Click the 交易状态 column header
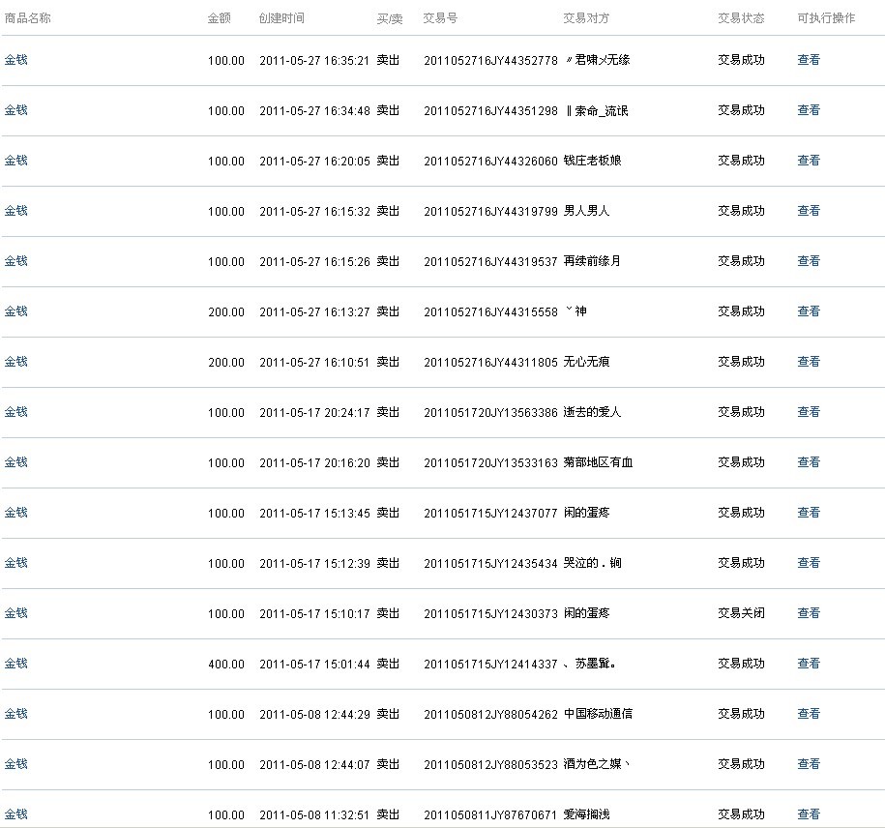Screen dimensions: 885x828 [x=741, y=18]
